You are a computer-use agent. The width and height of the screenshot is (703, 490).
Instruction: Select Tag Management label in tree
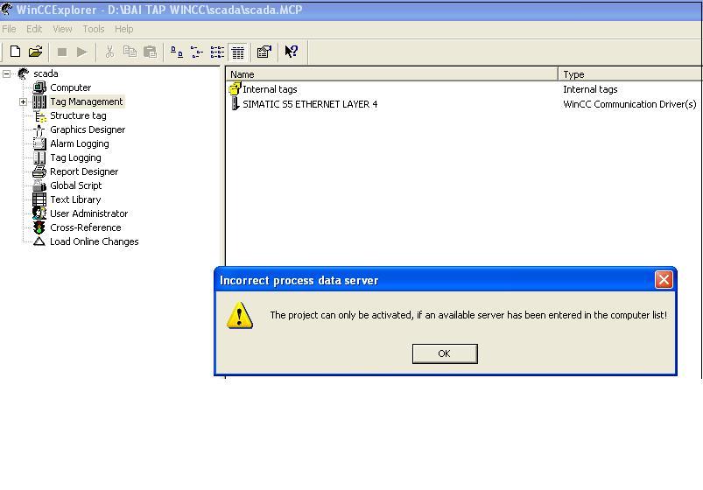(x=86, y=101)
